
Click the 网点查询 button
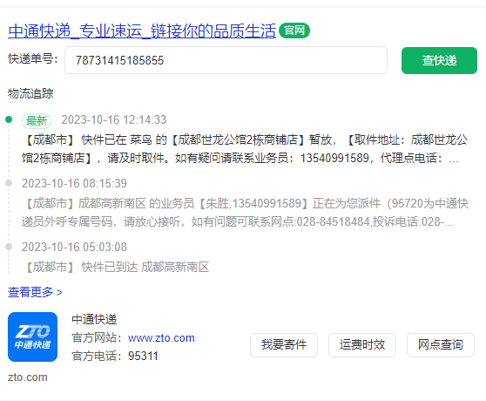point(441,345)
